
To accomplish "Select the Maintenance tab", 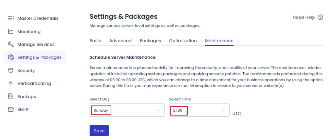I will click(219, 41).
